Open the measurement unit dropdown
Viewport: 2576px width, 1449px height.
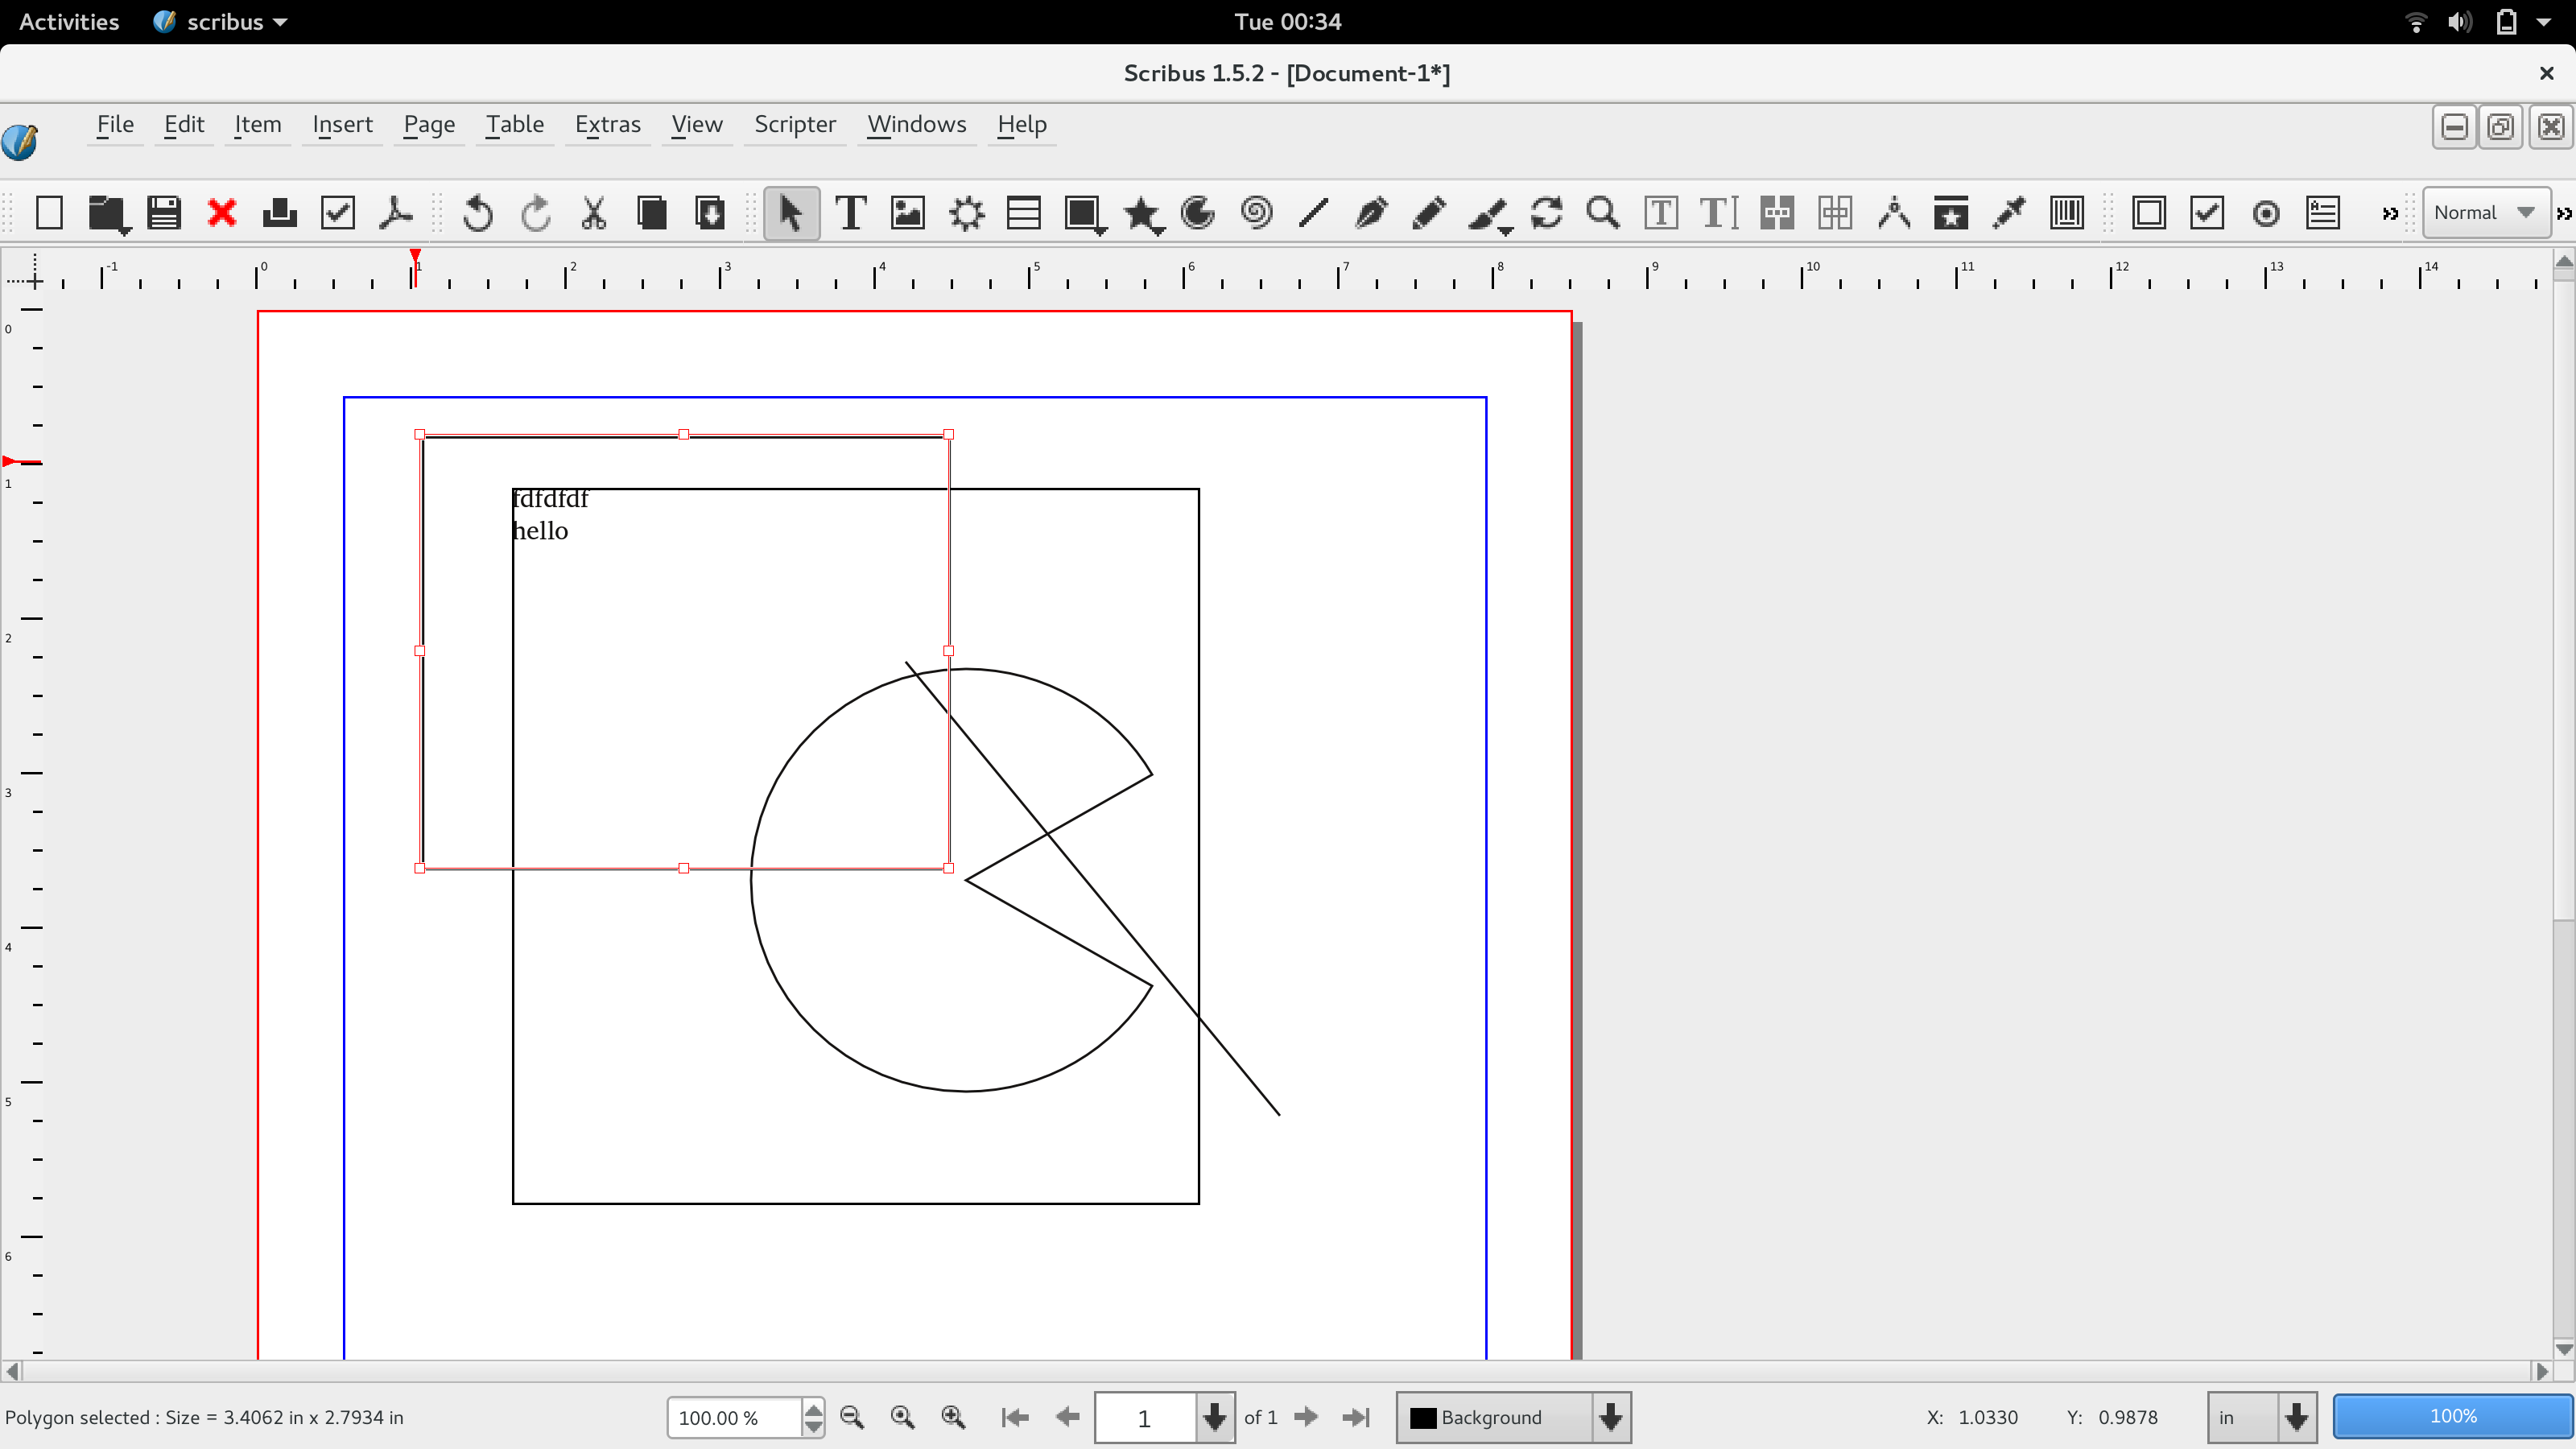click(2296, 1417)
